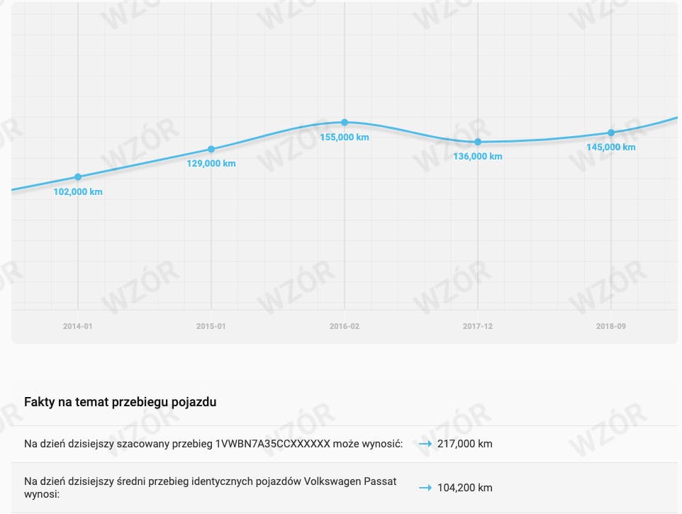Click the average mileage value 104,200 km
682x514 pixels.
465,488
